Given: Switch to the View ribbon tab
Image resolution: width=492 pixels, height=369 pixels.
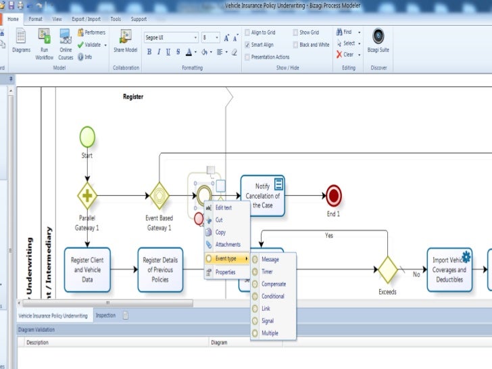Looking at the screenshot, I should pyautogui.click(x=57, y=19).
